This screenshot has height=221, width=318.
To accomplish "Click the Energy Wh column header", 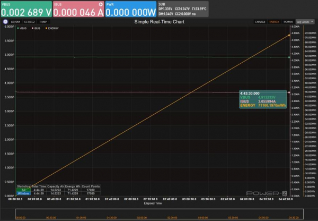I will click(x=73, y=186).
